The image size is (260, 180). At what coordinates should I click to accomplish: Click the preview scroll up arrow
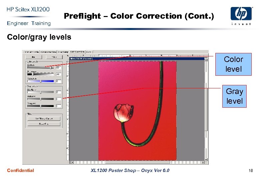(x=206, y=59)
